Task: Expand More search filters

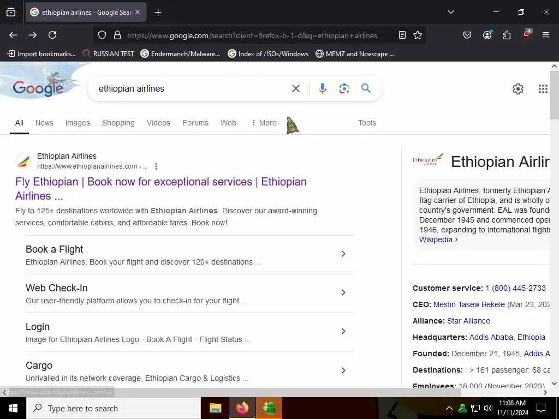Action: coord(264,123)
